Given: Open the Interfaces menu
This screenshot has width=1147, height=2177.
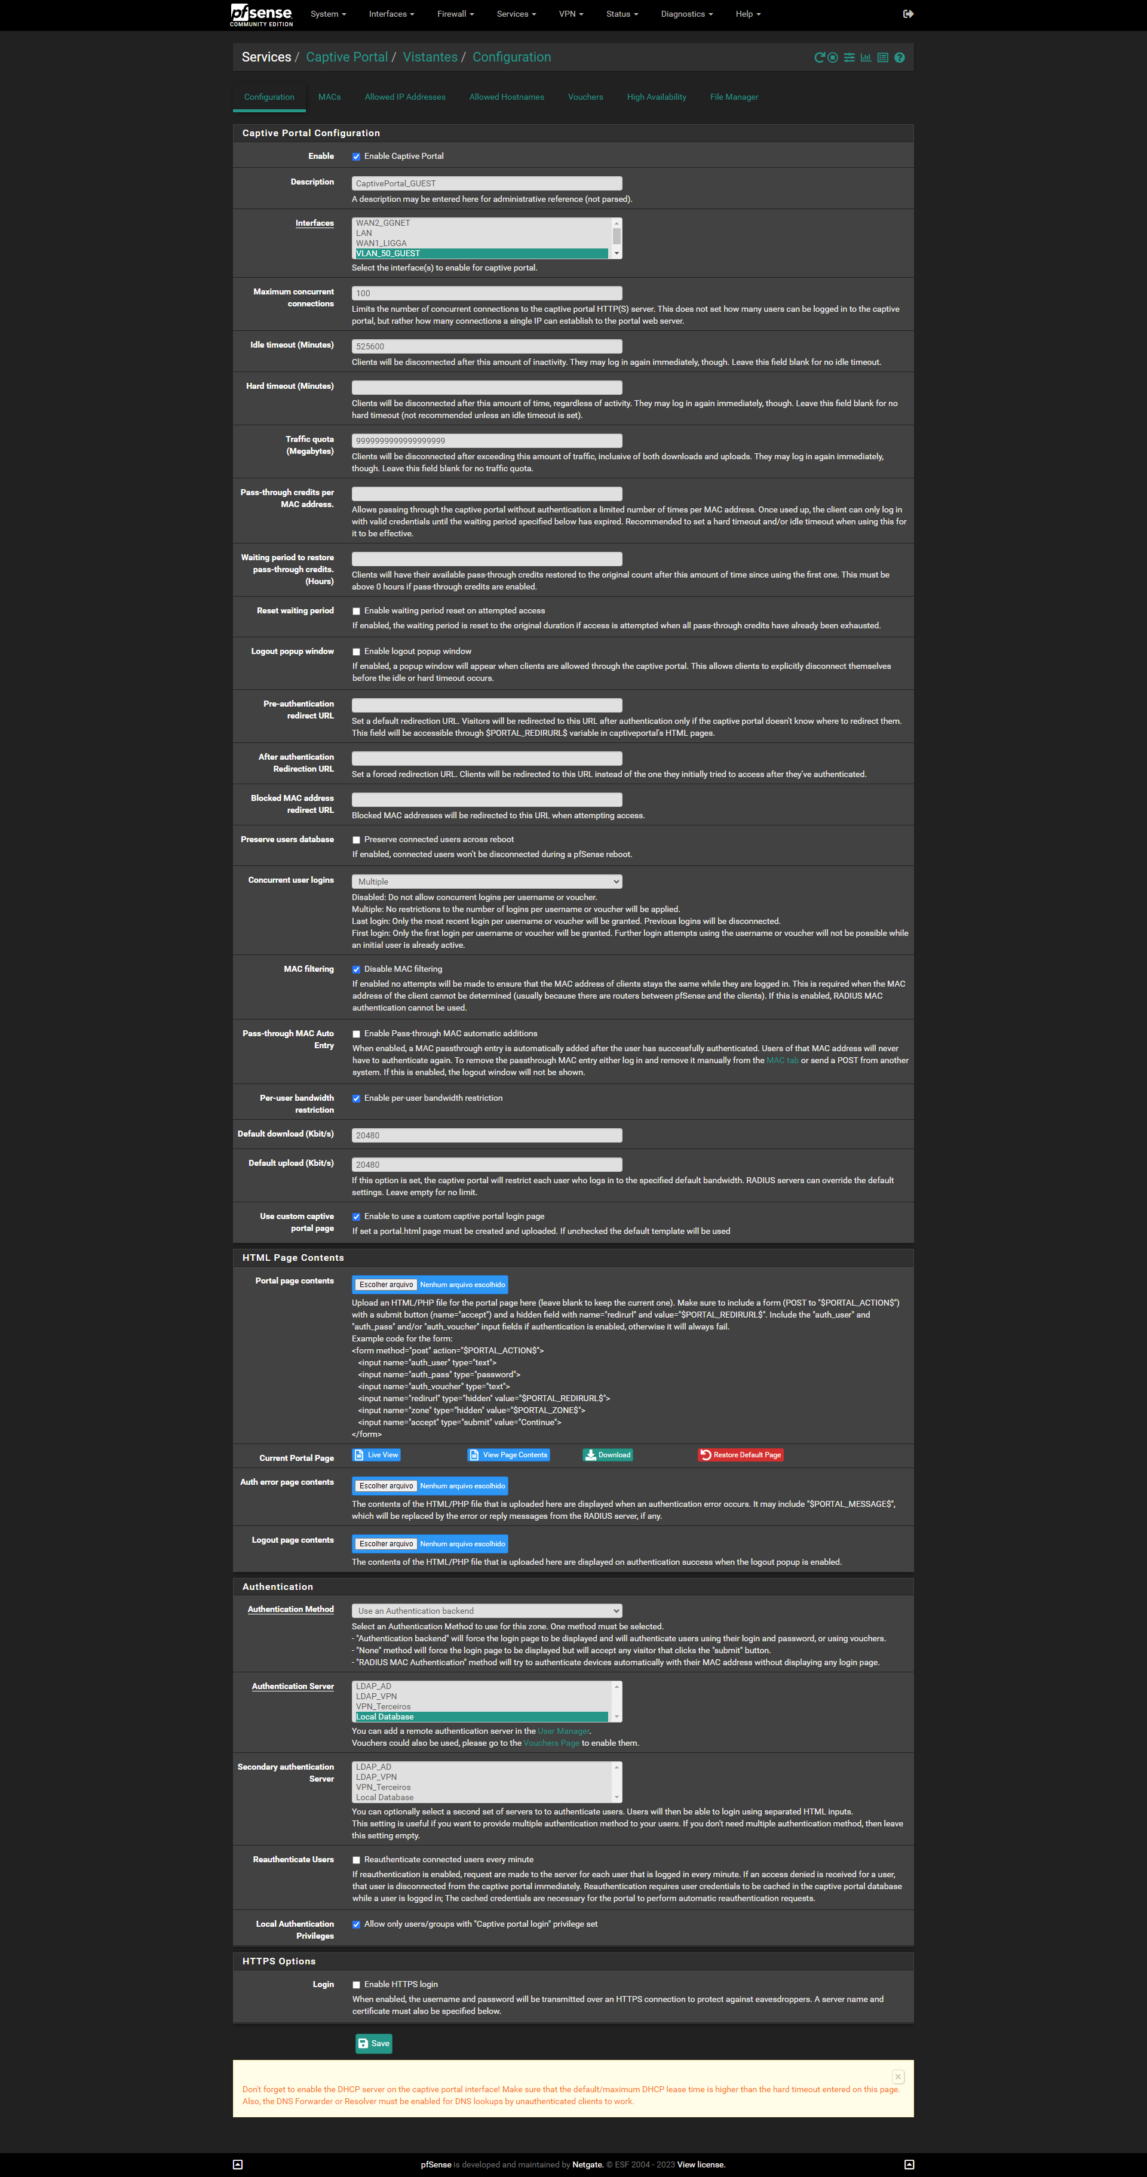Looking at the screenshot, I should tap(391, 14).
